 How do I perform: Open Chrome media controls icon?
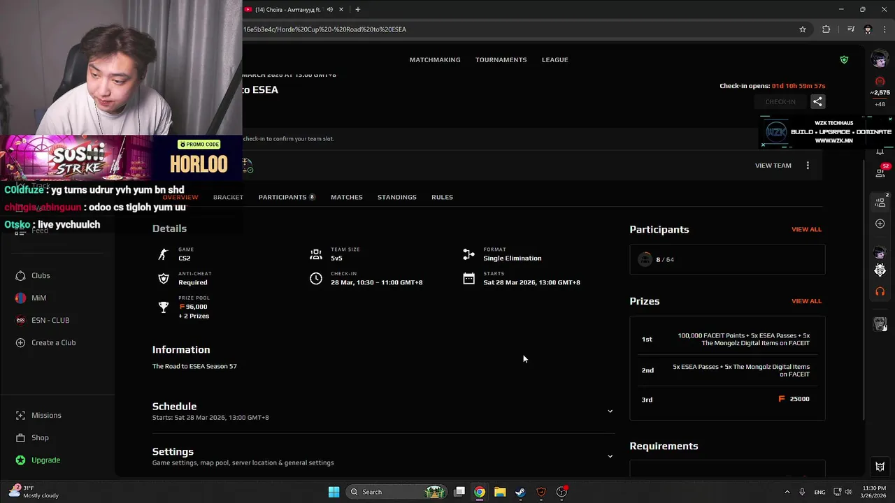tap(851, 29)
